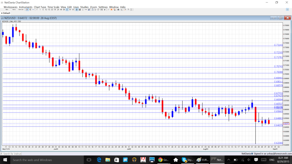This screenshot has height=164, width=292.
Task: Open the Instruments menu
Action: tap(26, 7)
